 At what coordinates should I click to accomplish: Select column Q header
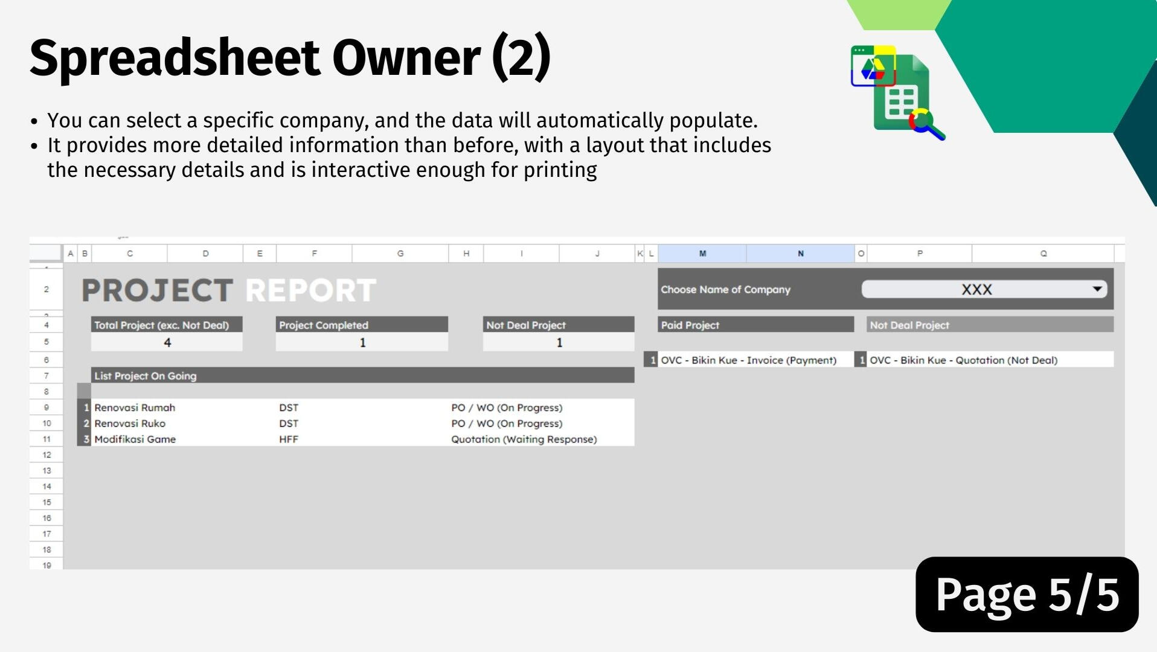(1043, 254)
